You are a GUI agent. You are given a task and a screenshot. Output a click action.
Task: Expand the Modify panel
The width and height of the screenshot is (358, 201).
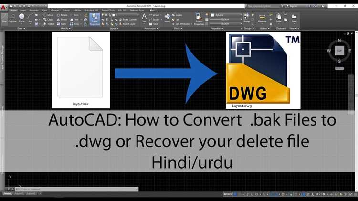pos(65,29)
